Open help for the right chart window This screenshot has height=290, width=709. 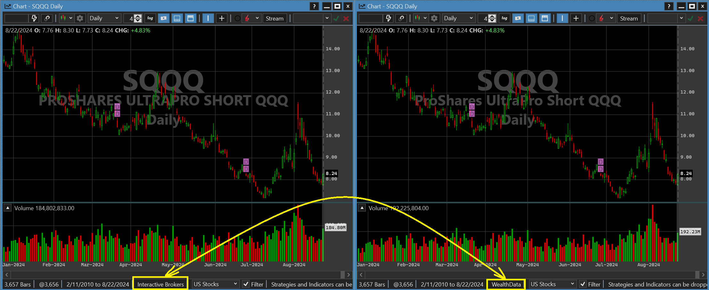pos(669,6)
